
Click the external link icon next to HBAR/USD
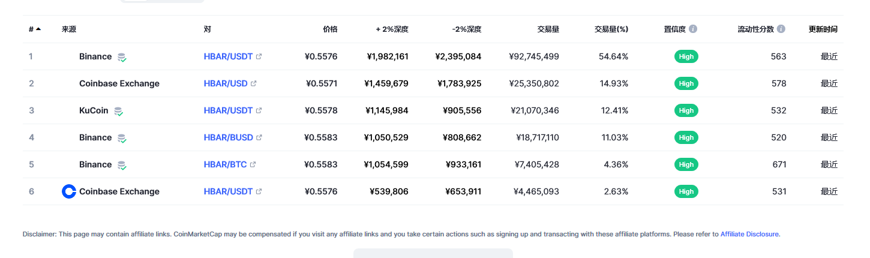[253, 83]
